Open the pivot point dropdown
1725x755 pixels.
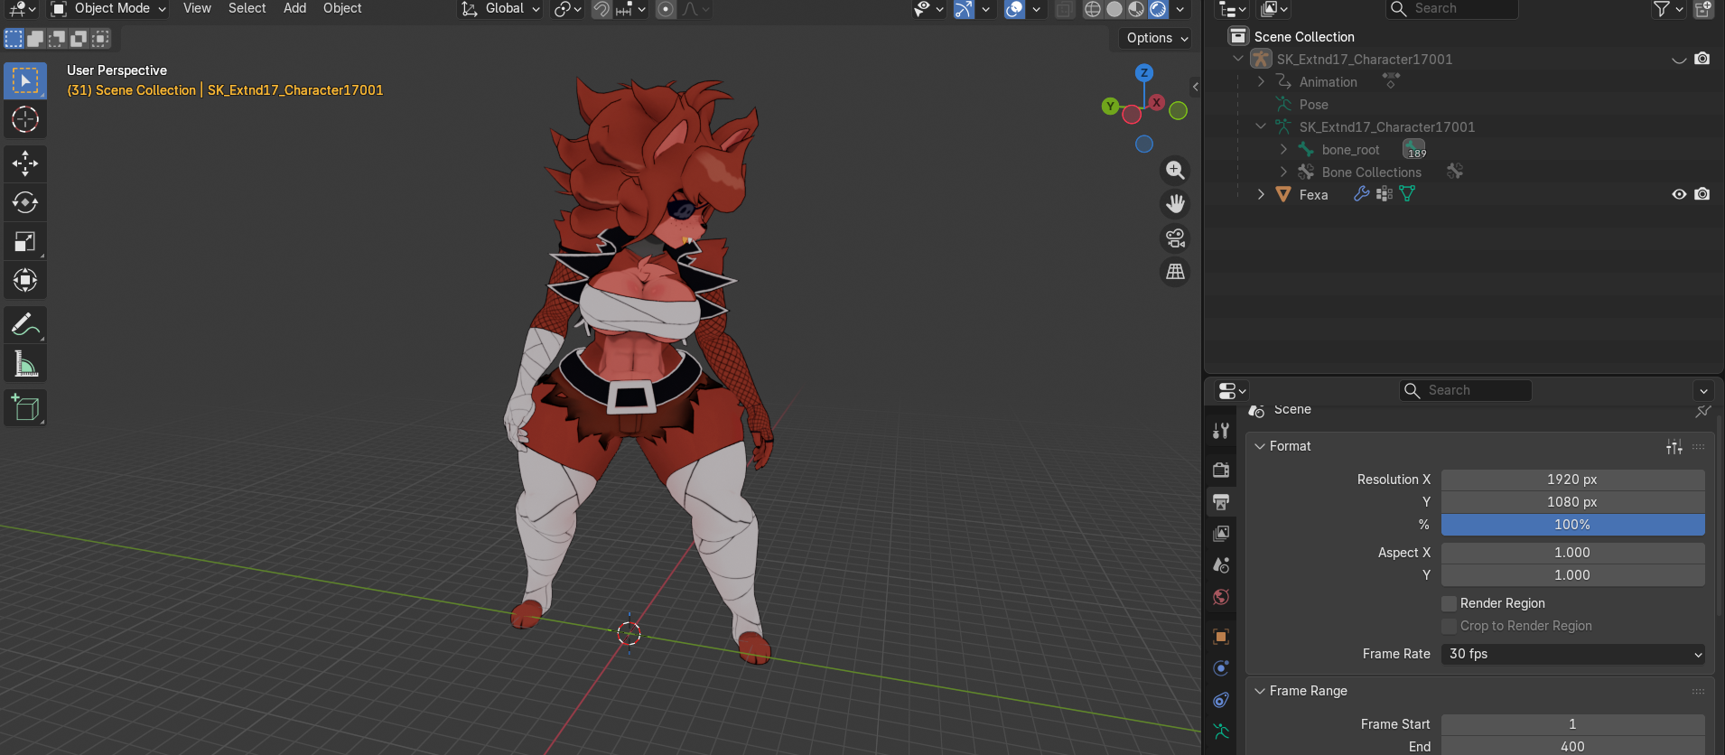(x=568, y=9)
